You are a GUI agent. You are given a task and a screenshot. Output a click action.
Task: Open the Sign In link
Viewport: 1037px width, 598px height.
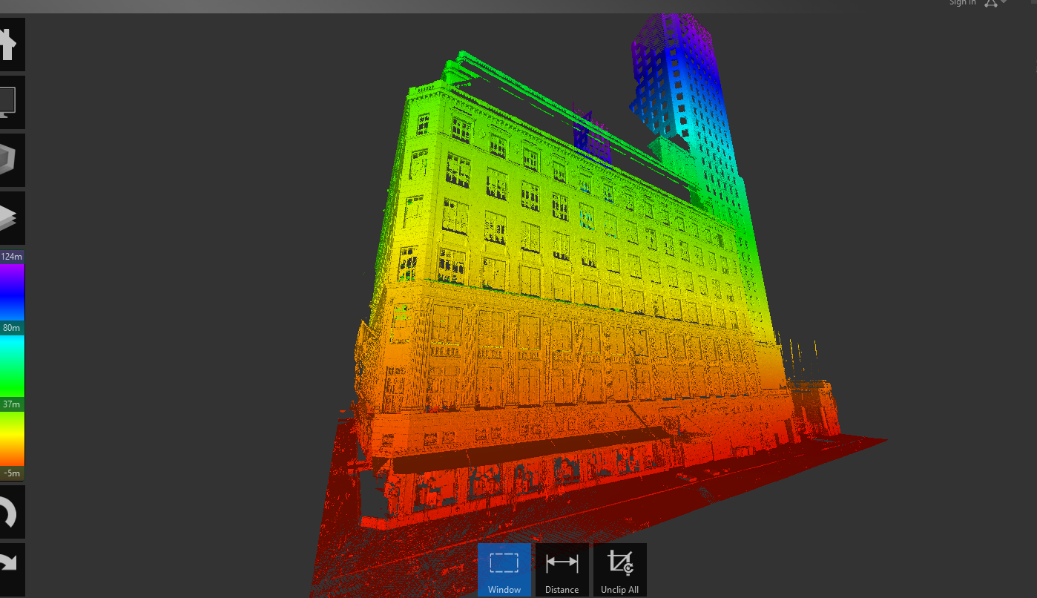pyautogui.click(x=961, y=3)
